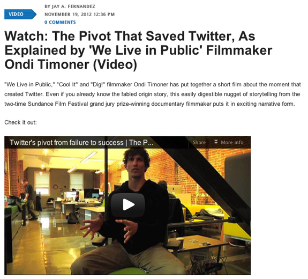Viewport: 308px width, 279px height.
Task: Click the blue VIDEO category tag
Action: click(20, 14)
